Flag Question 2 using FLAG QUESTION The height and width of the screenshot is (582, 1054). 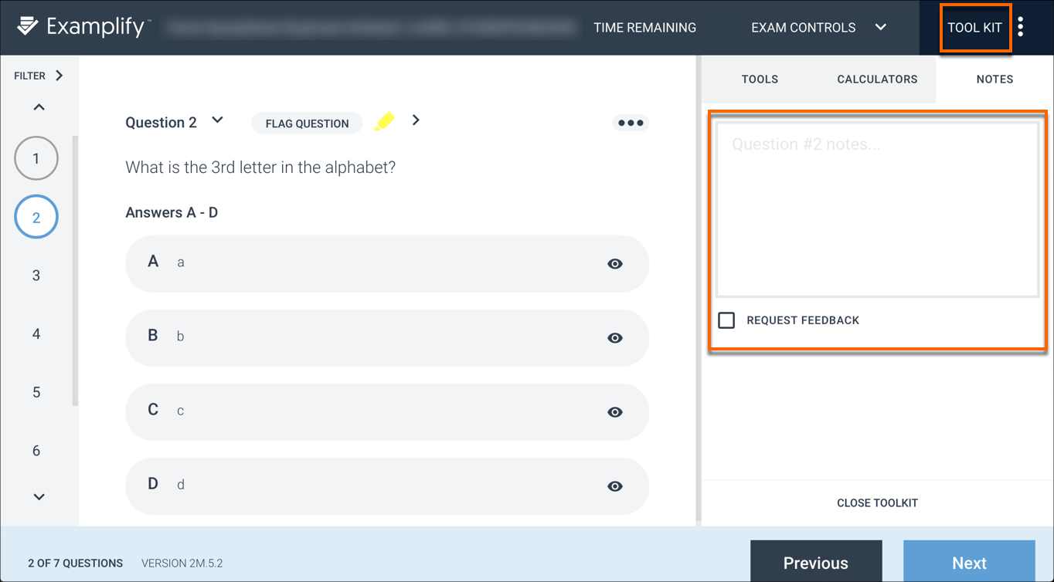click(307, 123)
